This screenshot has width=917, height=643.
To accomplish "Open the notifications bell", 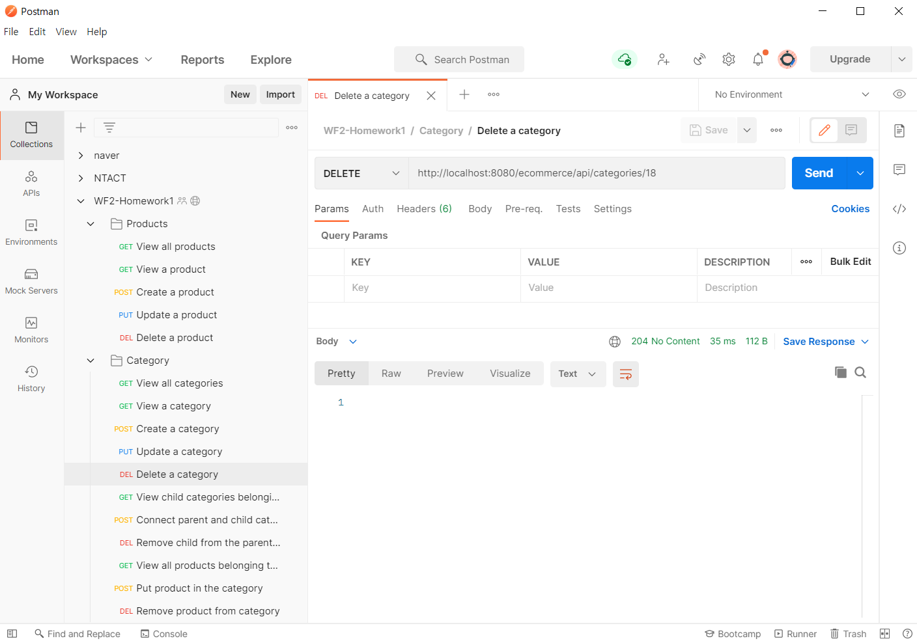I will 758,59.
